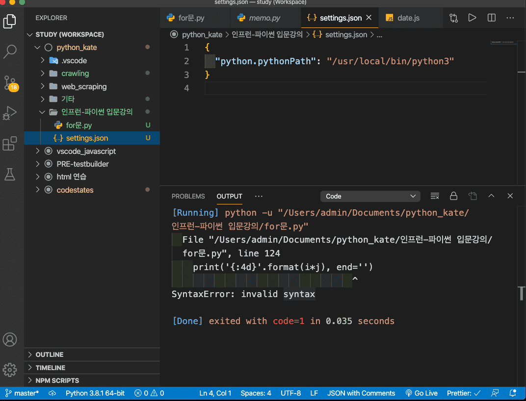
Task: Expand the OUTLINE section
Action: pyautogui.click(x=50, y=354)
